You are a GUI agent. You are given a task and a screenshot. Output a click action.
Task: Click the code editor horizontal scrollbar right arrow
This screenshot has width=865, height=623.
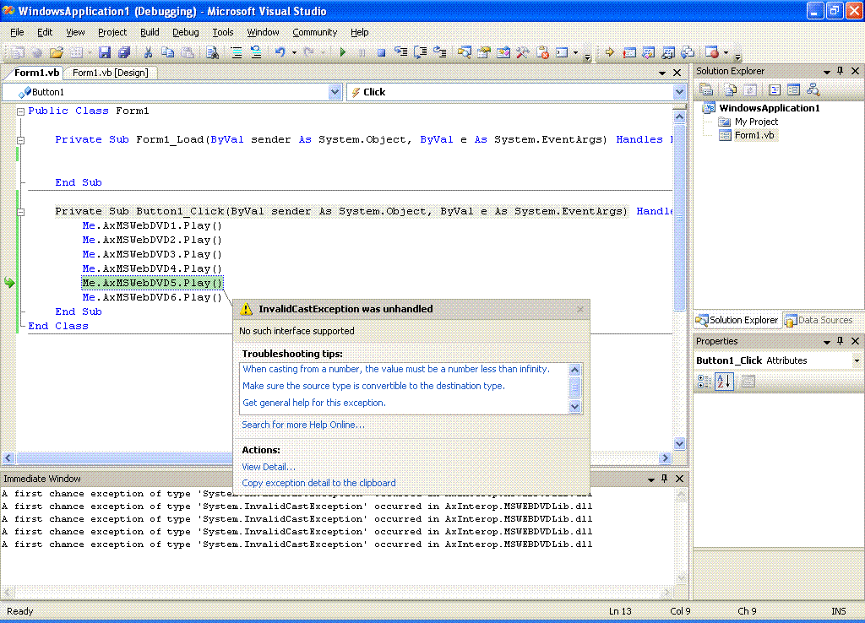pyautogui.click(x=665, y=458)
